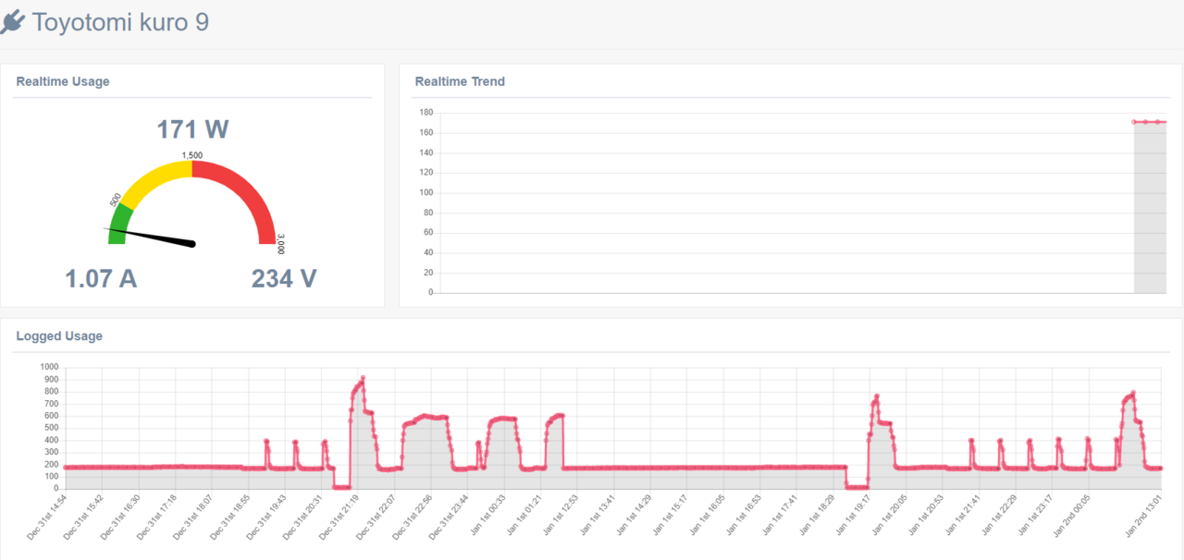The width and height of the screenshot is (1184, 560).
Task: Click the Dec 31st 14:54 time label
Action: [x=47, y=516]
